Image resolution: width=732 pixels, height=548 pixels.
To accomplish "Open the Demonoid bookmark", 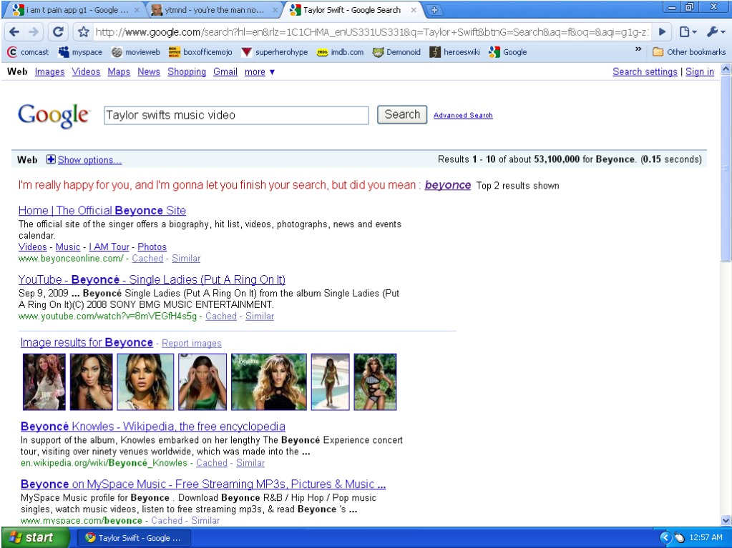I will 397,52.
